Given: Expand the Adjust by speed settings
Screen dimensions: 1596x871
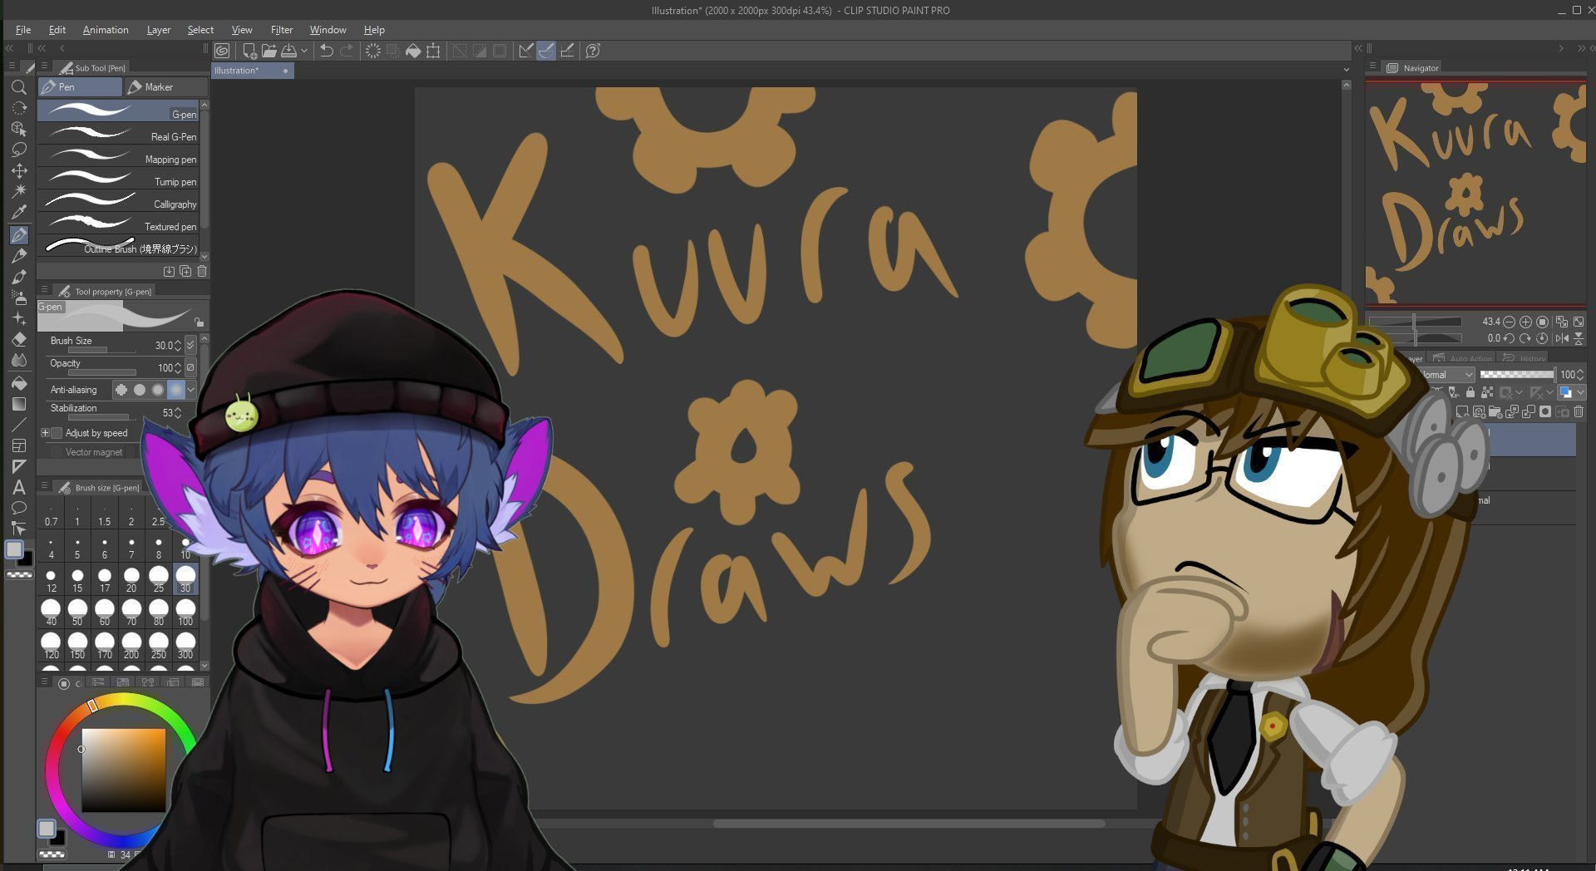Looking at the screenshot, I should [x=45, y=433].
